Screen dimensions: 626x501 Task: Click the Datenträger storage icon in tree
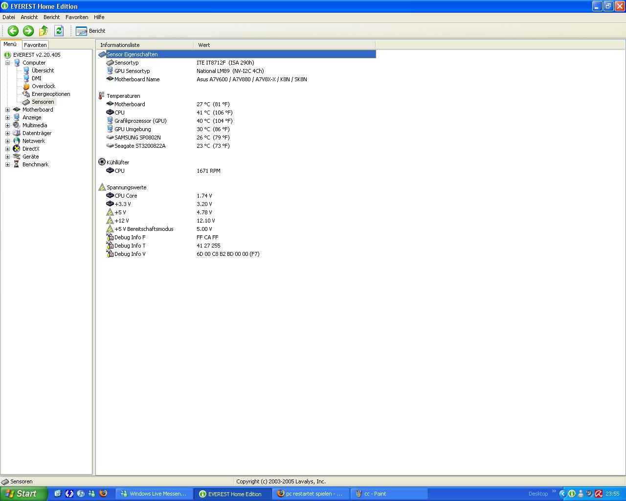[17, 133]
